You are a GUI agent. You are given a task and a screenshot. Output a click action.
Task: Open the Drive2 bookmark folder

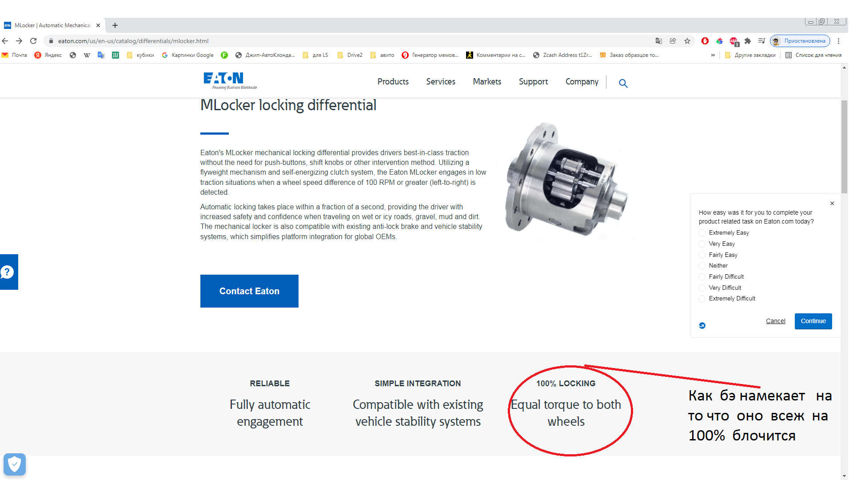350,55
